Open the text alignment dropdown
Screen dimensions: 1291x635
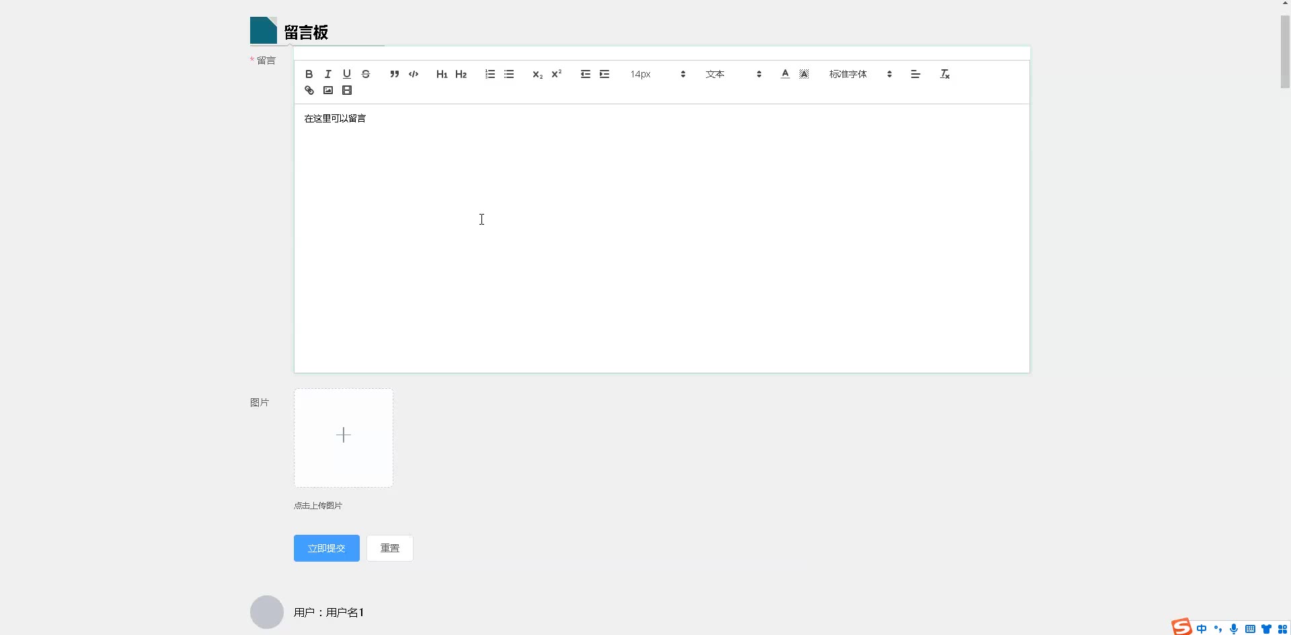click(915, 74)
